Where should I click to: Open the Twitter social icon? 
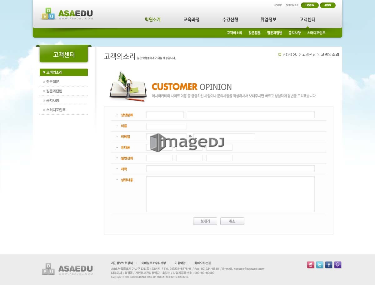(x=320, y=265)
